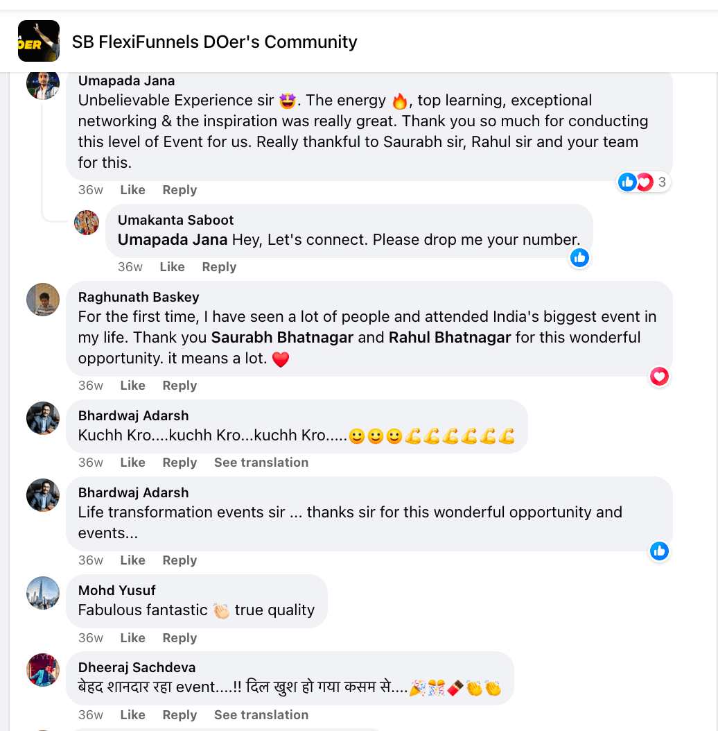
Task: Like Mohd Yusuf's comment
Action: pos(132,638)
